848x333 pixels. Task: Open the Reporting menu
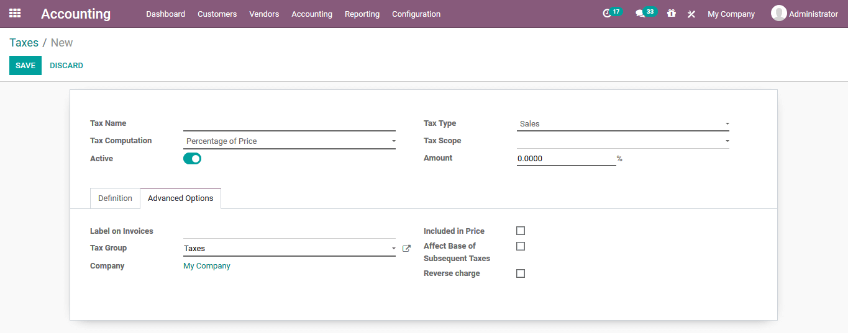pyautogui.click(x=362, y=14)
